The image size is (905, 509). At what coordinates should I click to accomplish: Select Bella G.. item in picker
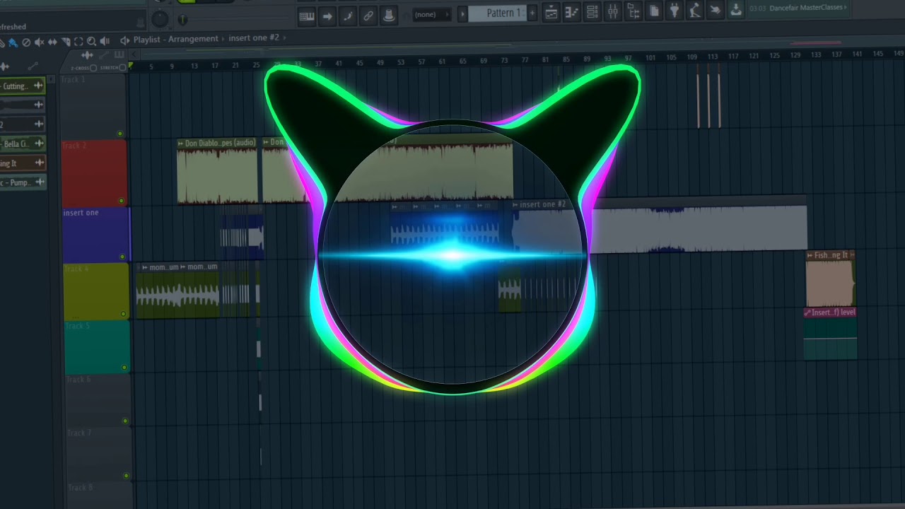21,144
